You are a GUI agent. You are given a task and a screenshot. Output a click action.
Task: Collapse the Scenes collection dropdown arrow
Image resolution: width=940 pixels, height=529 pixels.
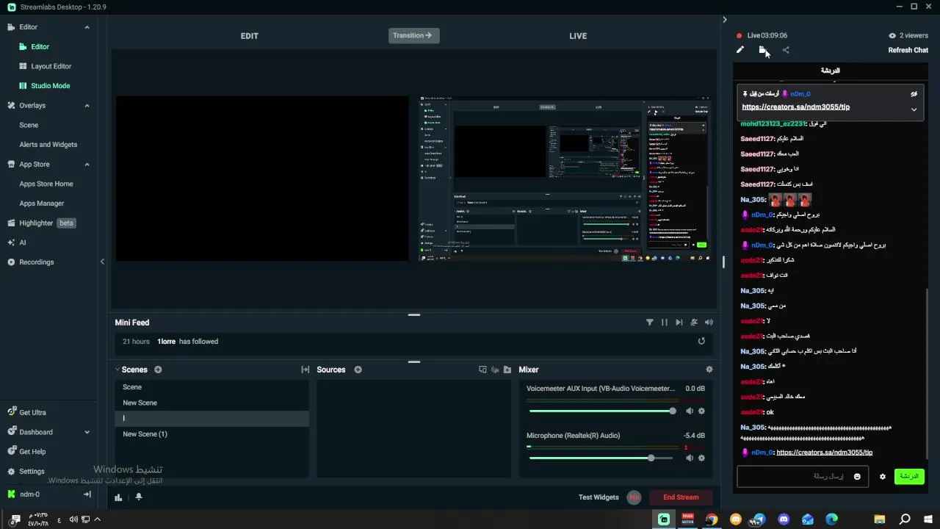point(117,370)
